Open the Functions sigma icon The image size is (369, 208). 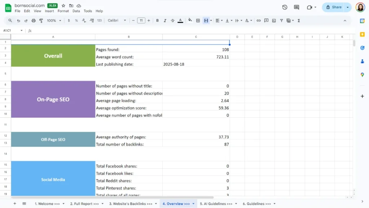299,21
